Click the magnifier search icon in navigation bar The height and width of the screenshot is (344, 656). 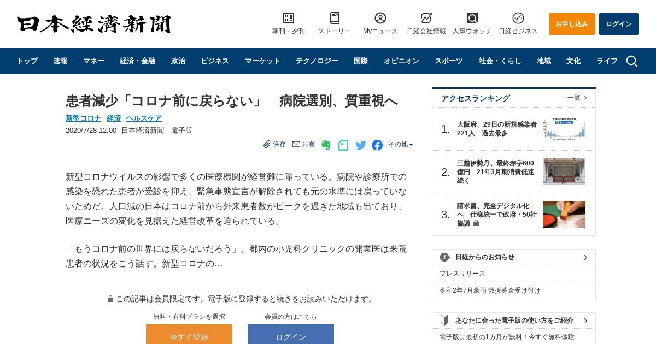632,61
